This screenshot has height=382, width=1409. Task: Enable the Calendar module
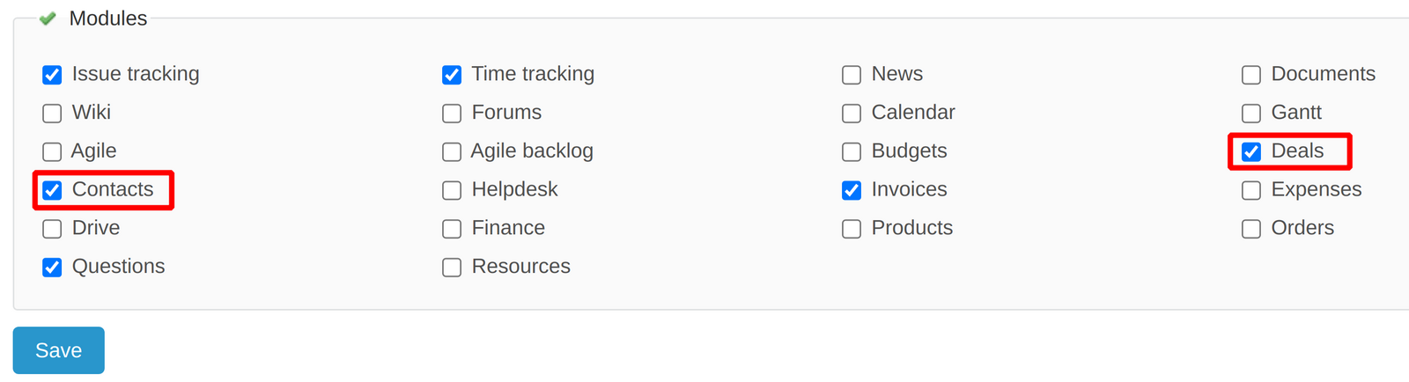point(852,114)
